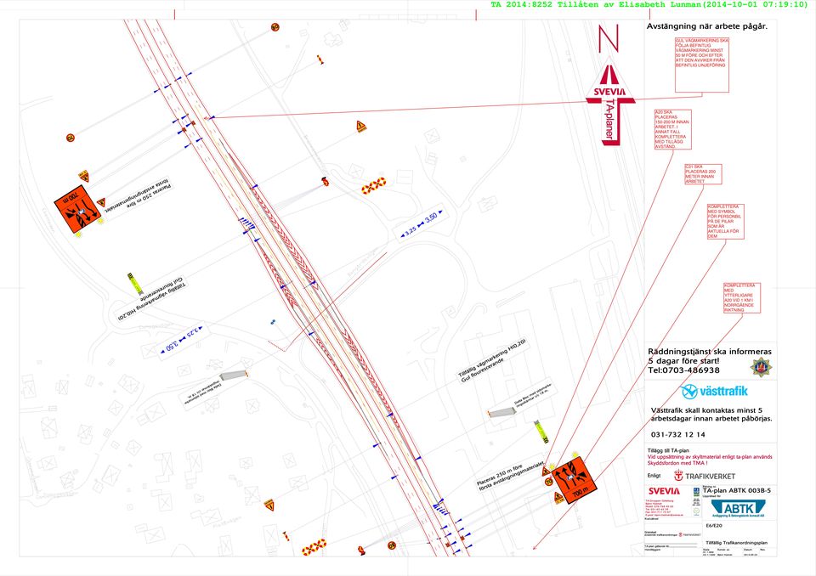816x576 pixels.
Task: Click 'Tillfällig Trafikanordningsplan' title text
Action: pos(737,543)
